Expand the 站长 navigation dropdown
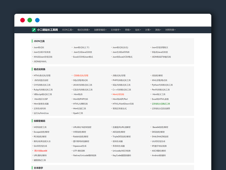 pyautogui.click(x=138, y=30)
